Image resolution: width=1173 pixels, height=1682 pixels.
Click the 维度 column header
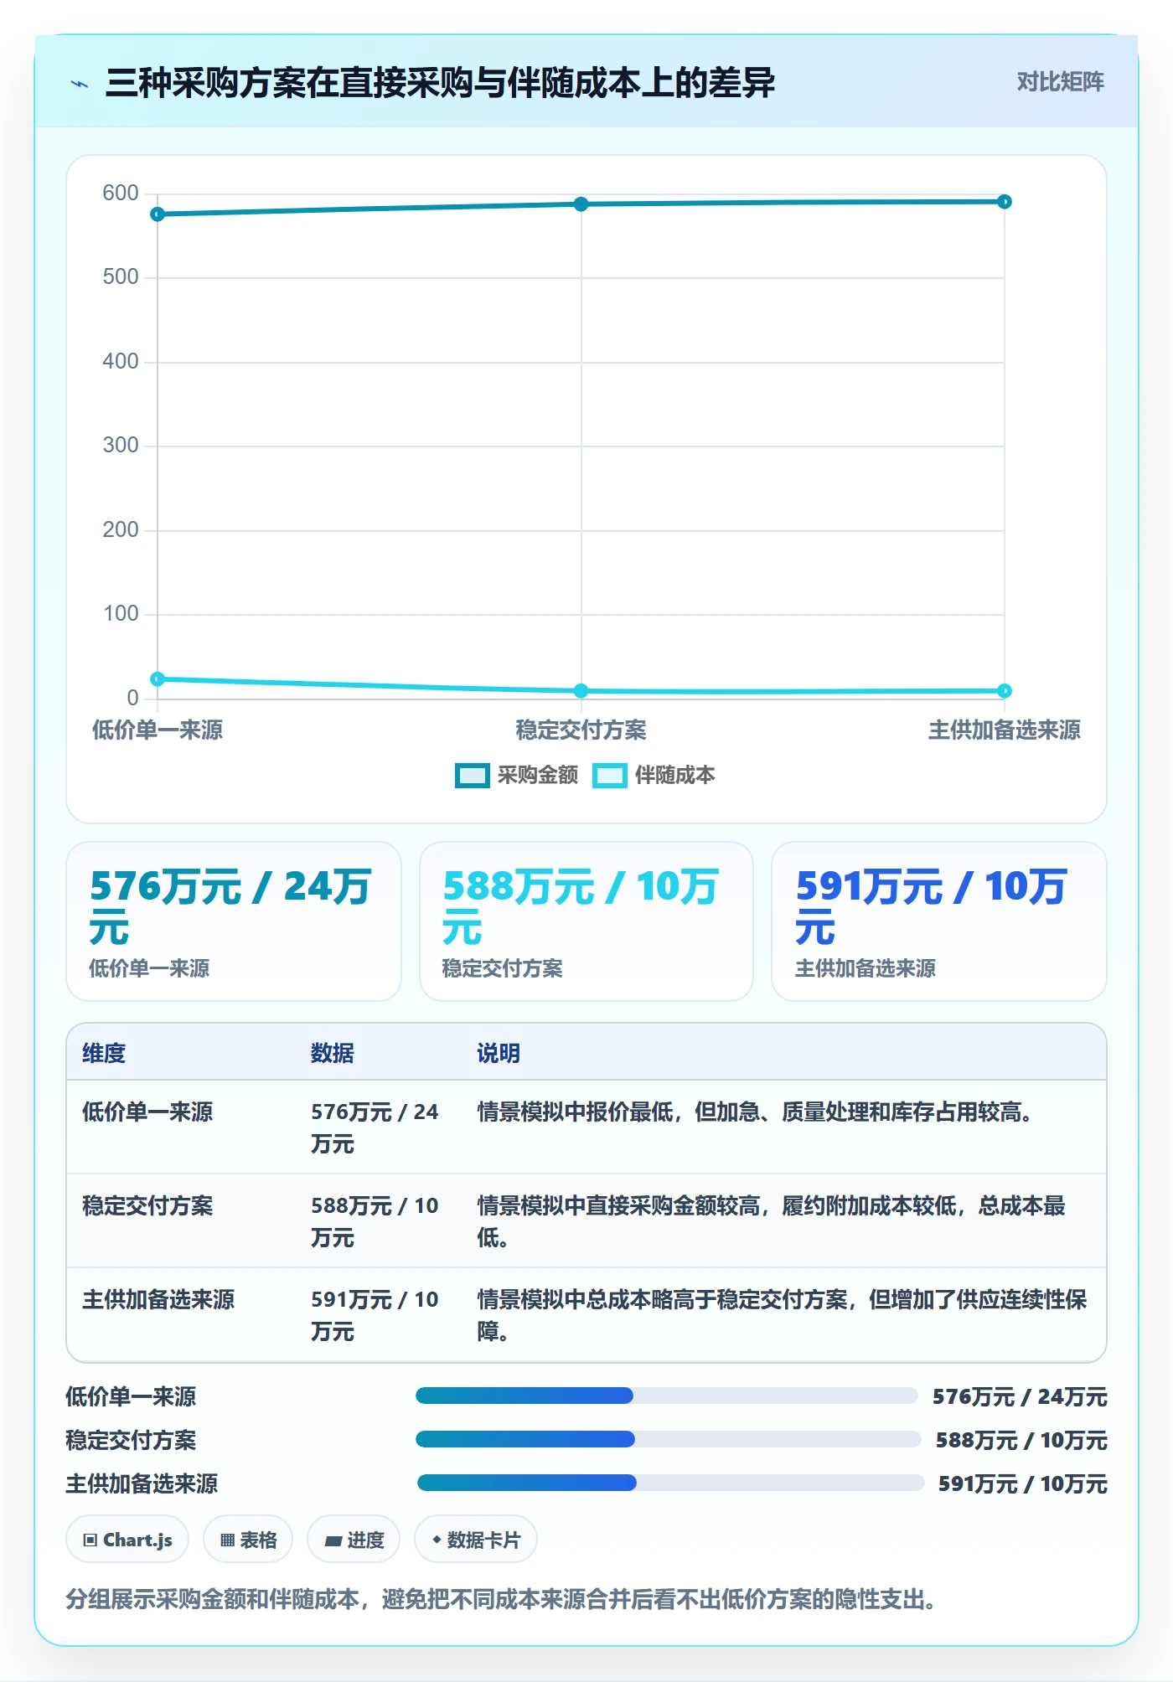(104, 1053)
